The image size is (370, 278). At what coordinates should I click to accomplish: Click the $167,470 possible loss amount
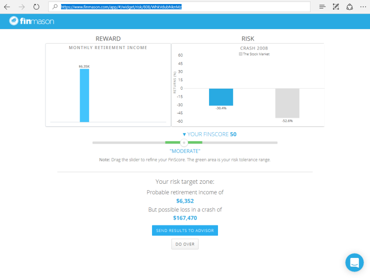pyautogui.click(x=185, y=218)
